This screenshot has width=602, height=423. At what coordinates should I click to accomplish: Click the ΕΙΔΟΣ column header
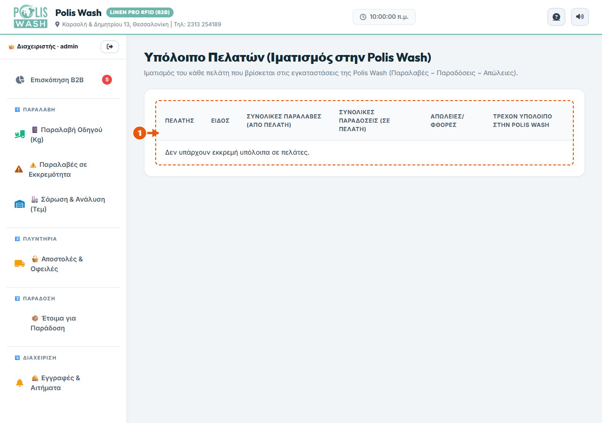[x=220, y=121]
